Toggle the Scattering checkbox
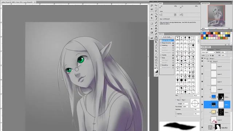 161,45
